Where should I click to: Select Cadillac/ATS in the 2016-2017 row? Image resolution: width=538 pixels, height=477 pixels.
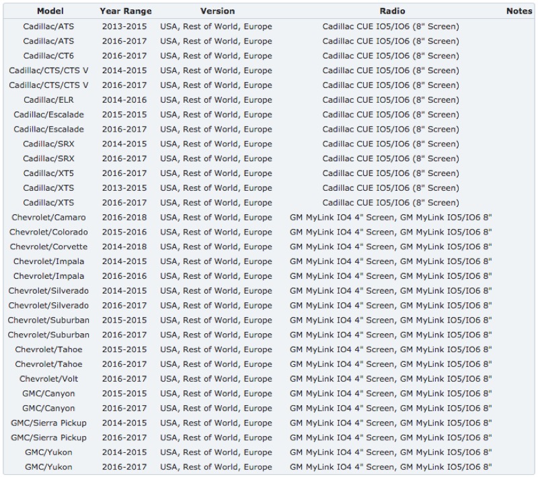(48, 42)
